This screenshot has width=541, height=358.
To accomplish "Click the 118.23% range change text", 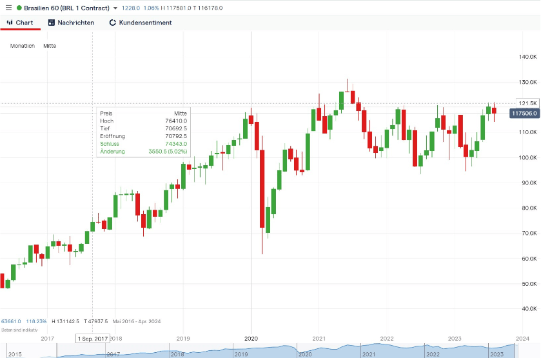I will point(36,321).
